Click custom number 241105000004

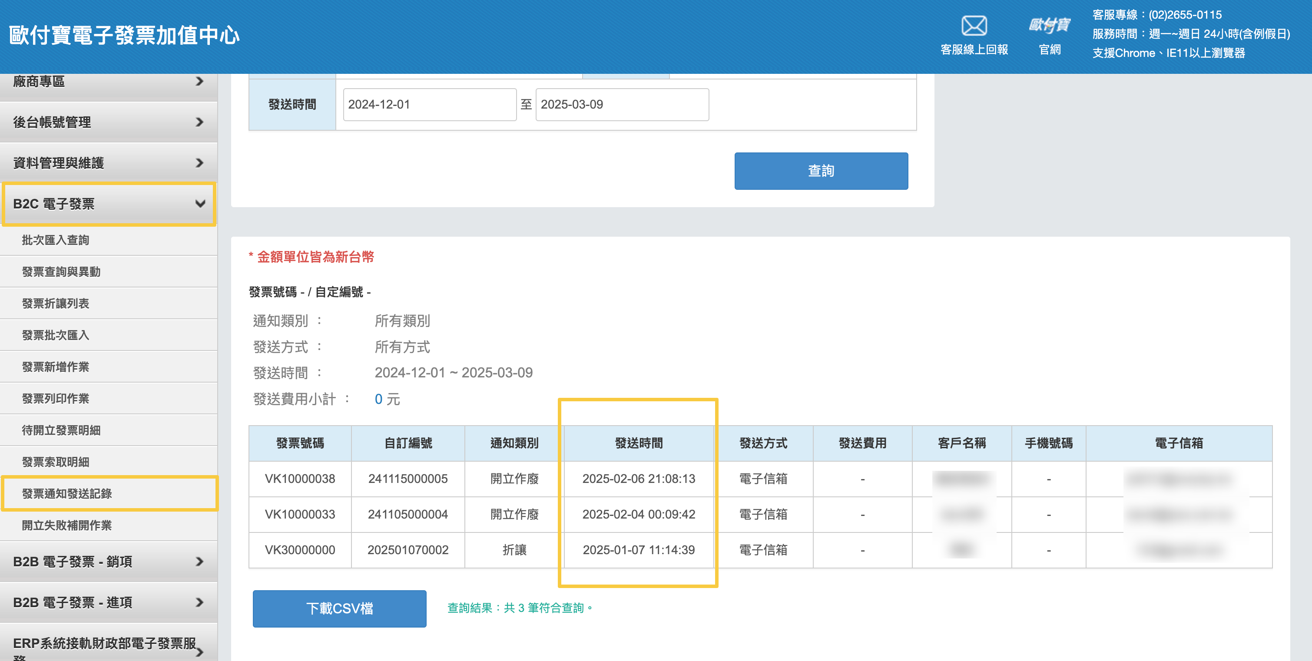coord(408,514)
